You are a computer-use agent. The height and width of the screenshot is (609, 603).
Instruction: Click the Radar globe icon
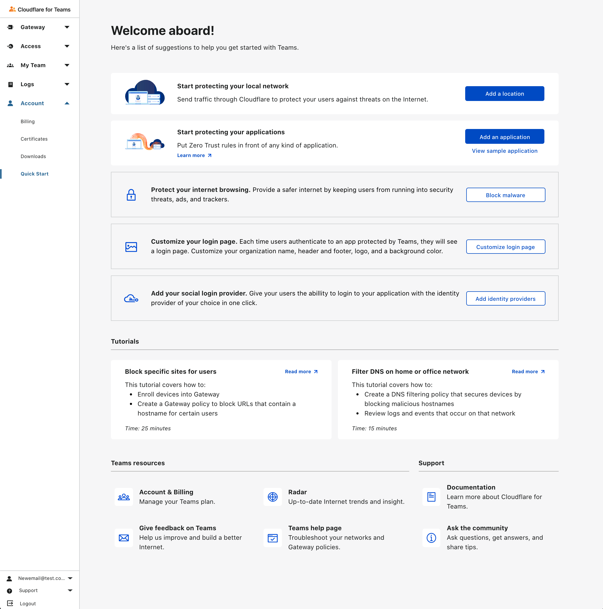tap(273, 497)
